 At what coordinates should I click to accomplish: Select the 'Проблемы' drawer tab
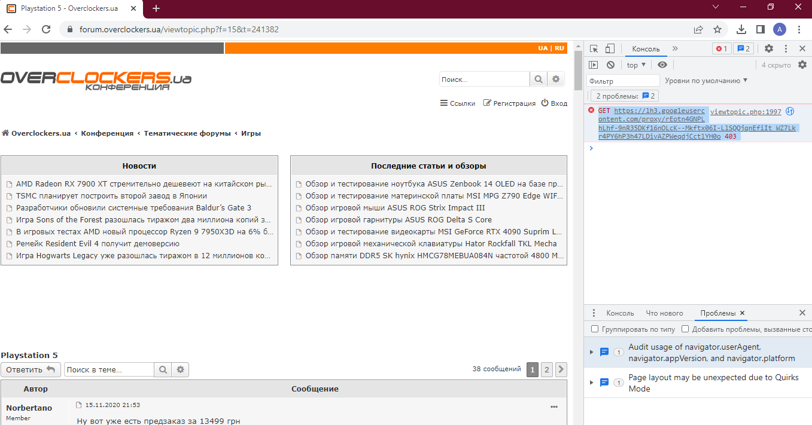click(x=718, y=313)
